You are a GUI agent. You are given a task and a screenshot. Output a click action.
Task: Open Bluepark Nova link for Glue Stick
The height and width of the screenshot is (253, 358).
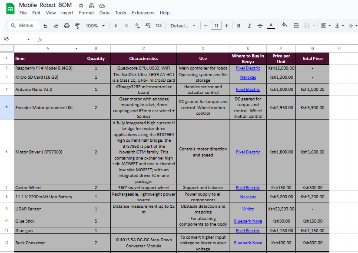point(248,221)
